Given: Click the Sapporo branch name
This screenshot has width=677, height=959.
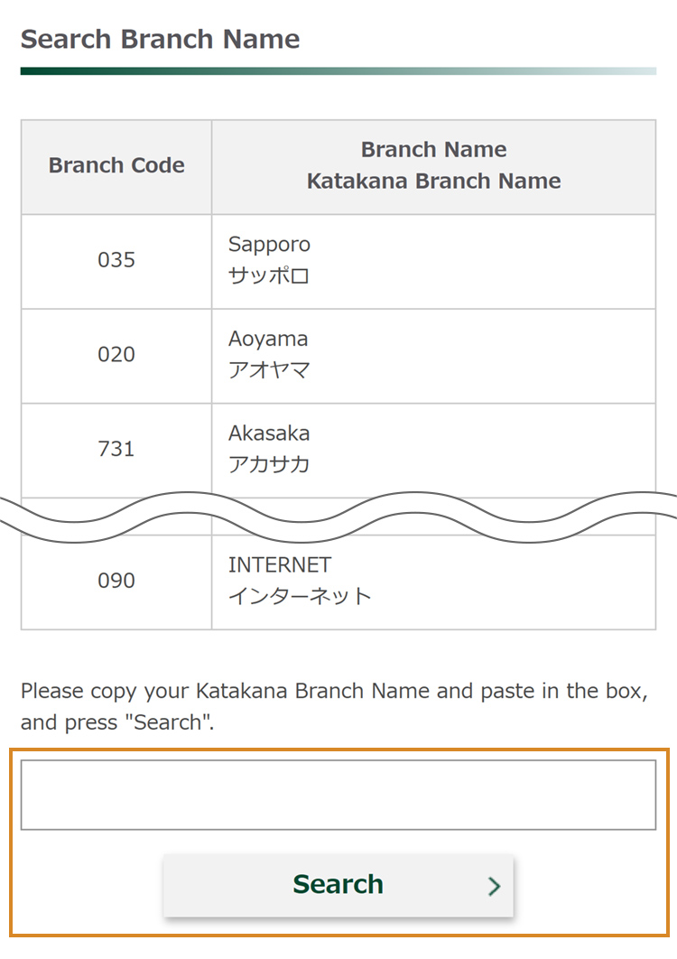Looking at the screenshot, I should (x=269, y=245).
